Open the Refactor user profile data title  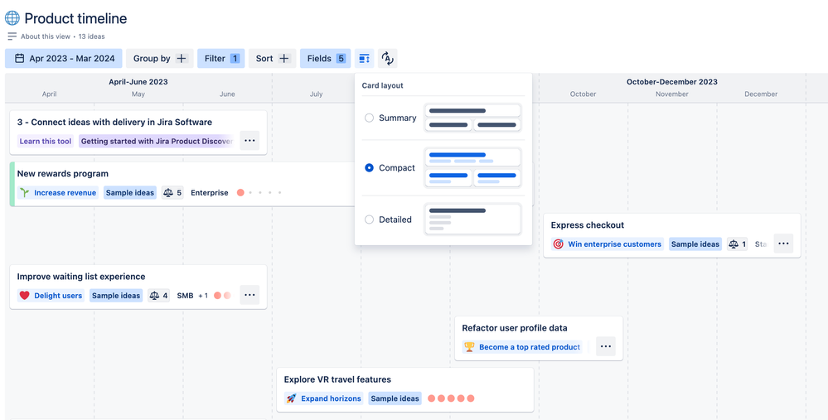[515, 328]
